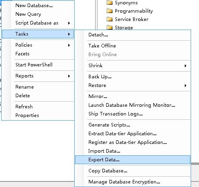Open the Reports submenu arrow
199x187 pixels.
(x=69, y=76)
